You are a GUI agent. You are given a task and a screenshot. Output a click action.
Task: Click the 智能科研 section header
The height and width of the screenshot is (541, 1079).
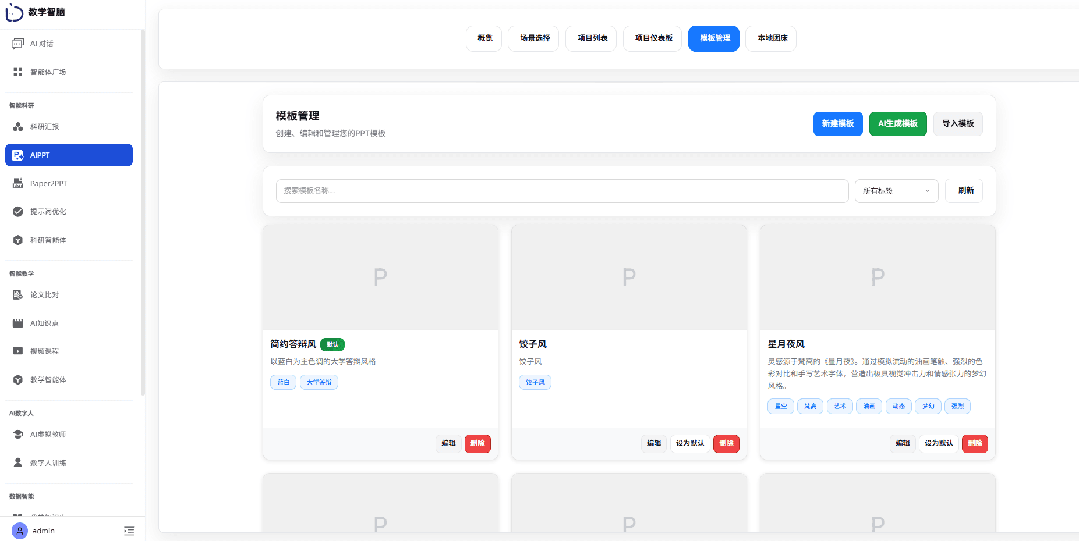click(x=22, y=106)
